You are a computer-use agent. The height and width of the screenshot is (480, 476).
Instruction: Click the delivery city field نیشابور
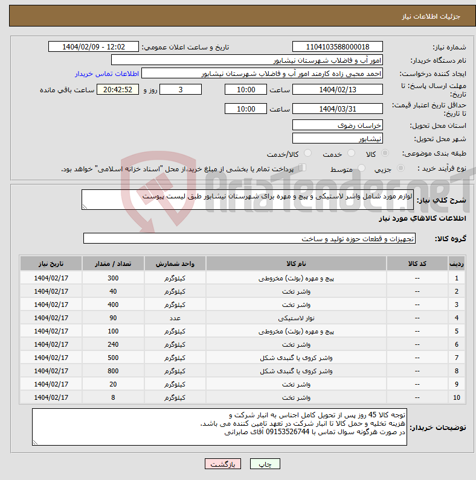coord(338,138)
